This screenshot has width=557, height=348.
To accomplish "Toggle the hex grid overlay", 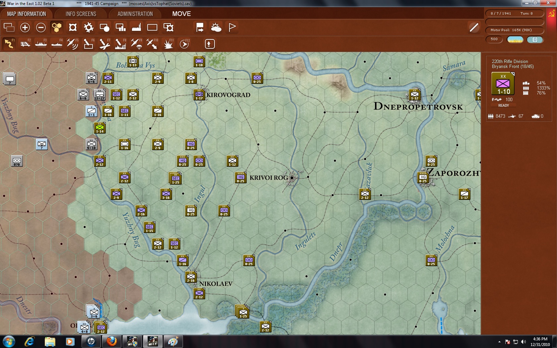I will [56, 28].
